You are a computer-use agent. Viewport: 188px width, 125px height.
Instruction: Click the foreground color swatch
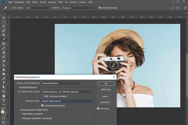coord(3,112)
